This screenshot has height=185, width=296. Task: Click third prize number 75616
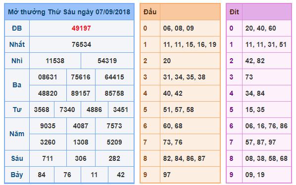pyautogui.click(x=81, y=77)
